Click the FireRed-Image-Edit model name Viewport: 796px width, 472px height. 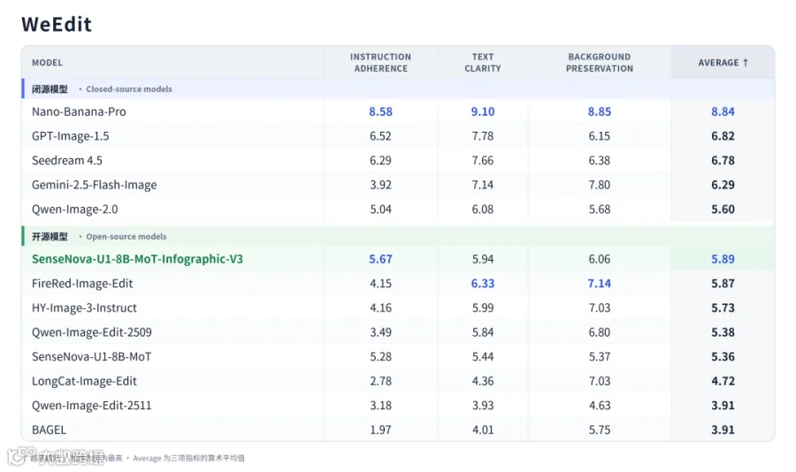click(81, 283)
